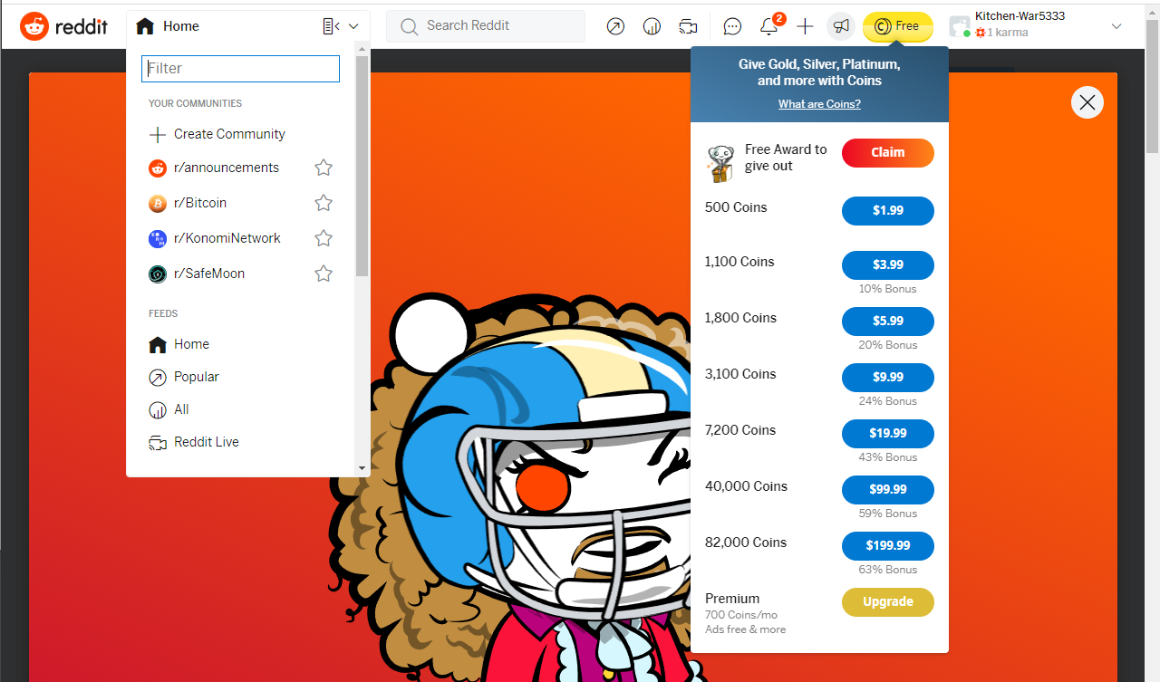Open the What are Coins? link
The width and height of the screenshot is (1160, 682).
[818, 103]
